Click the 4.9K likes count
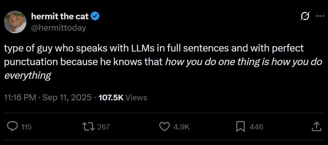This screenshot has width=328, height=145. (181, 127)
